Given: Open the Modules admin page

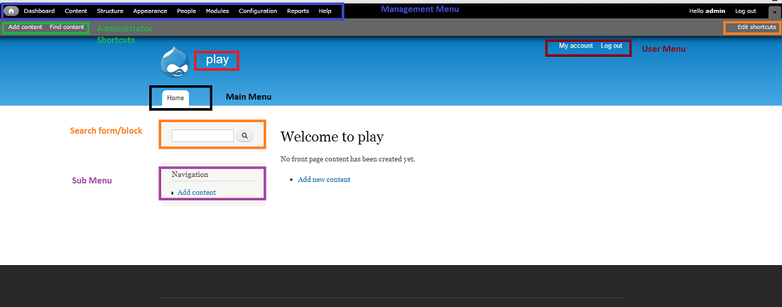Looking at the screenshot, I should pos(217,11).
